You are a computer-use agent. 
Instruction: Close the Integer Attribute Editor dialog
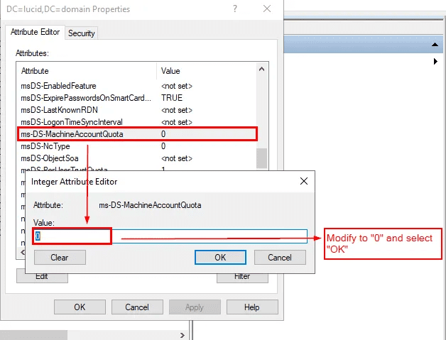point(304,182)
